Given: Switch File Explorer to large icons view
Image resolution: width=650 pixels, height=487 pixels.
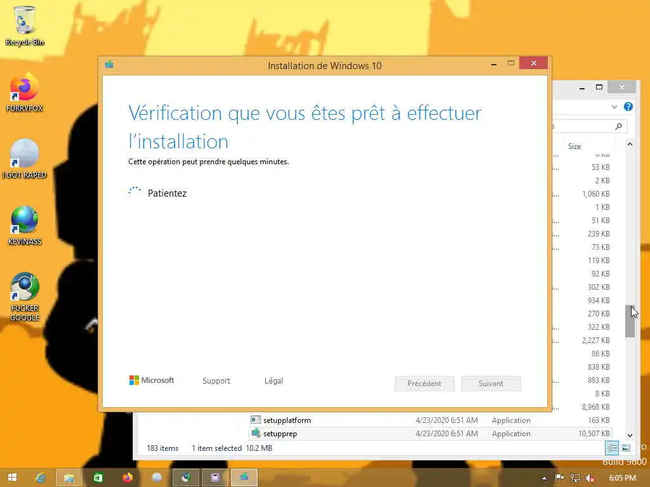Looking at the screenshot, I should click(x=626, y=448).
